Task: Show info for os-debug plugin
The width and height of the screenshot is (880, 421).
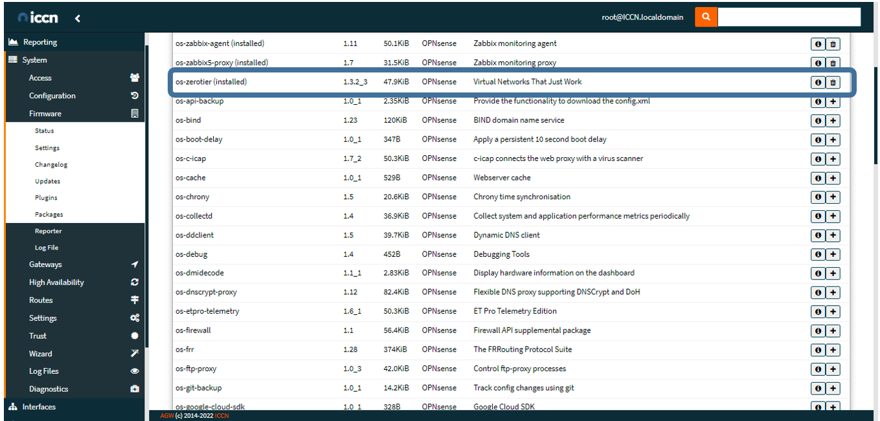Action: coord(818,255)
